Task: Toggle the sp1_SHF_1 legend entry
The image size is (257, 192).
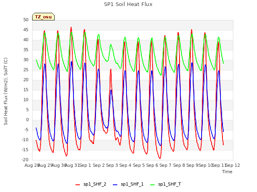Action: (x=128, y=184)
